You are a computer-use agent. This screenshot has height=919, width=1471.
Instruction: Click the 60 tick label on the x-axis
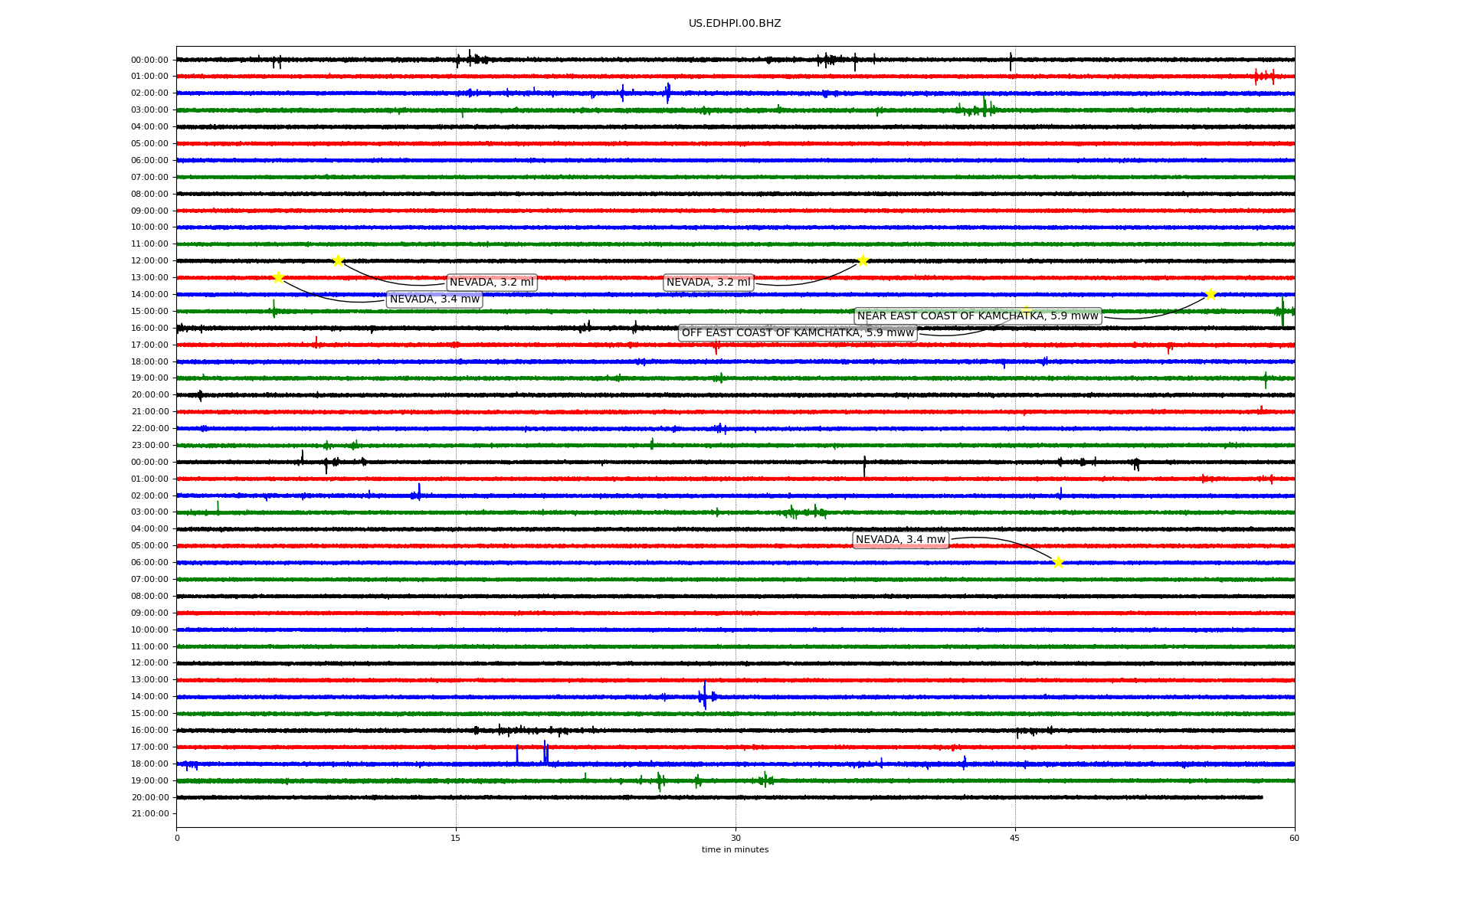[x=1294, y=838]
